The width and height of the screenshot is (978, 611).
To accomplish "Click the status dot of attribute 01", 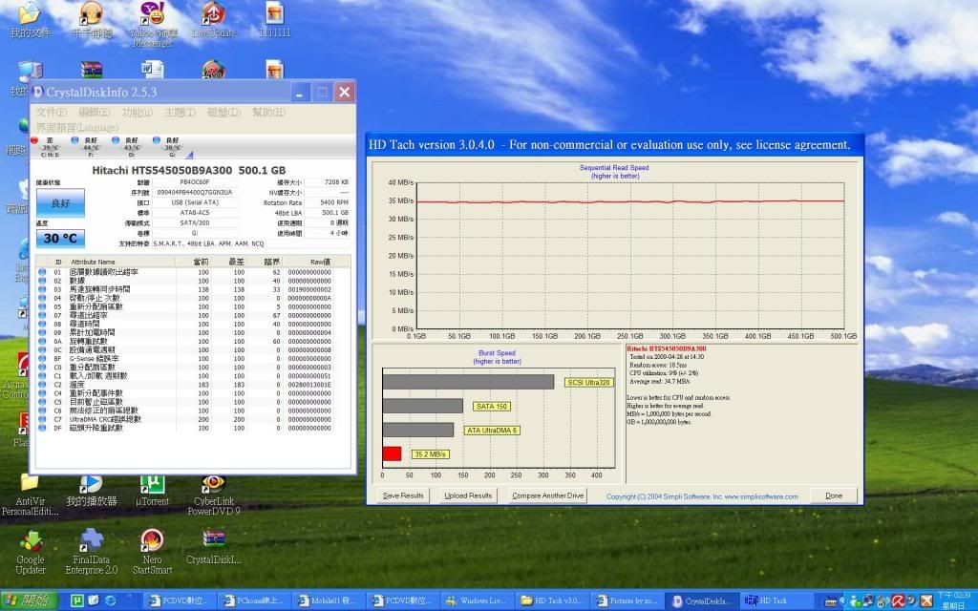I will tap(42, 272).
